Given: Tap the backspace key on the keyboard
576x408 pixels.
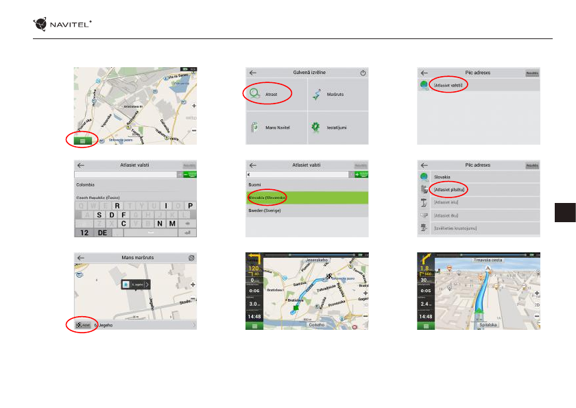Looking at the screenshot, I should [x=187, y=224].
